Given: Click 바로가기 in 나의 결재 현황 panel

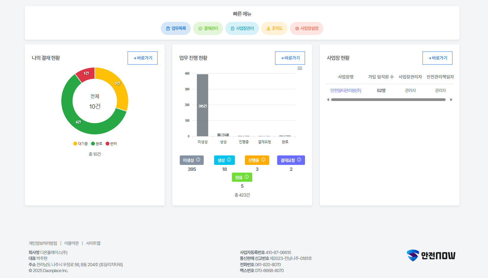Looking at the screenshot, I should pyautogui.click(x=143, y=58).
